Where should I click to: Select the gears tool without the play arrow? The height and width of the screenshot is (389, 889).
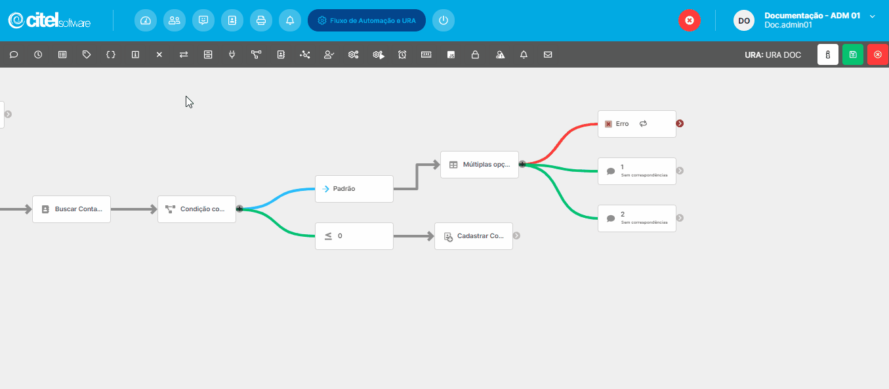(x=354, y=55)
